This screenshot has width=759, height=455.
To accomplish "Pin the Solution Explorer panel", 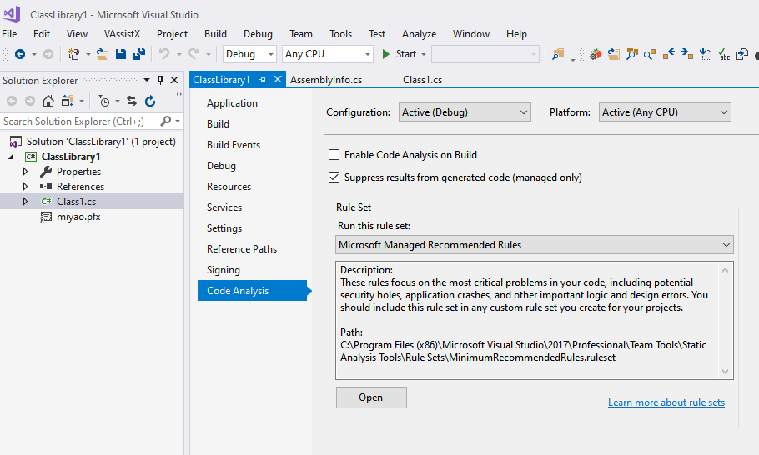I will 160,80.
